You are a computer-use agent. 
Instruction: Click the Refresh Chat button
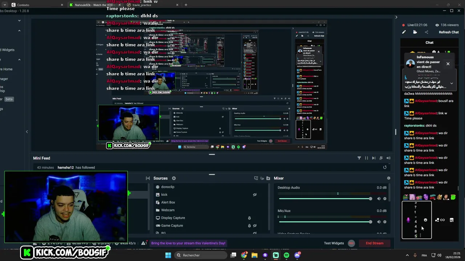pyautogui.click(x=449, y=32)
